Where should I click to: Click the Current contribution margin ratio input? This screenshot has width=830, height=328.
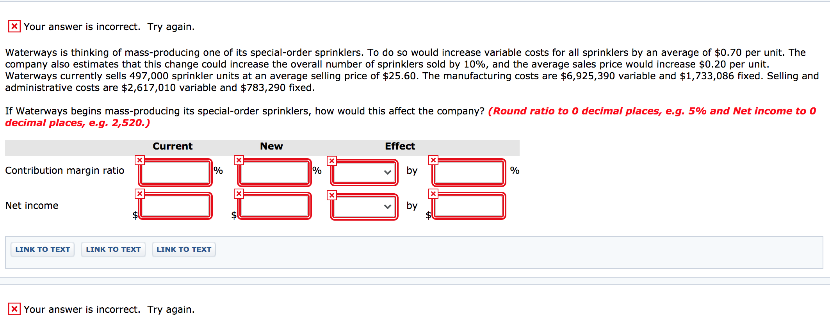point(175,172)
